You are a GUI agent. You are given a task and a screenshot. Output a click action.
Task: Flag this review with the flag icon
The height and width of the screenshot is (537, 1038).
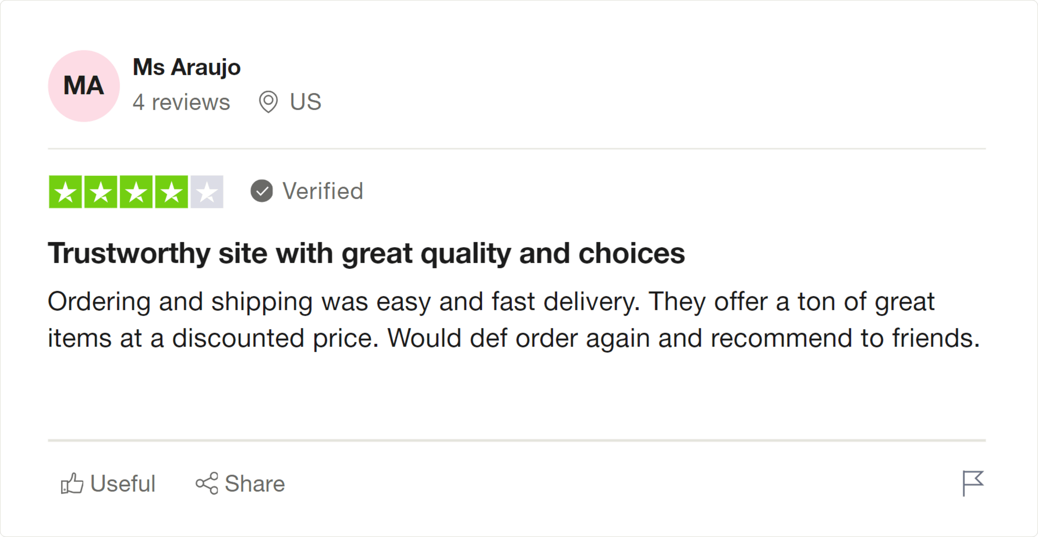click(x=973, y=483)
